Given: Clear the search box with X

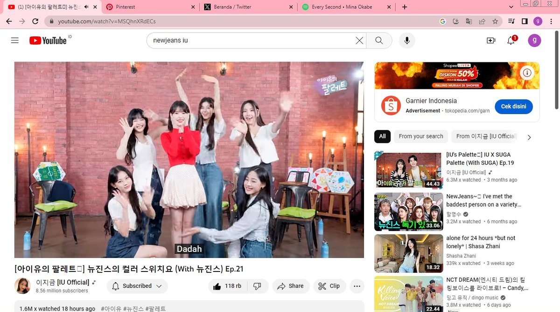Looking at the screenshot, I should [359, 41].
